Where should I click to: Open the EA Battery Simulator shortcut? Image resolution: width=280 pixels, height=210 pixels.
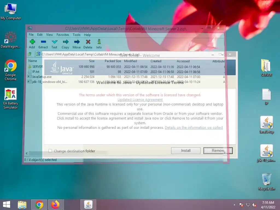coord(11,98)
